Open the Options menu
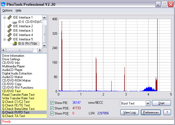Viewport: 175px width, 125px height. 7,10
